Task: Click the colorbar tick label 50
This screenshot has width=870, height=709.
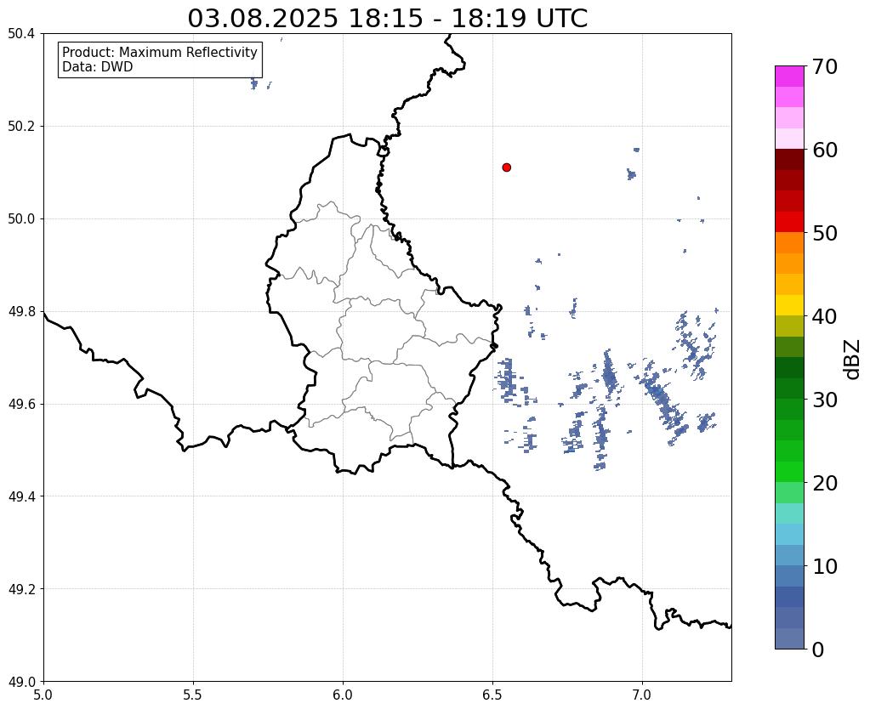Action: [x=825, y=233]
